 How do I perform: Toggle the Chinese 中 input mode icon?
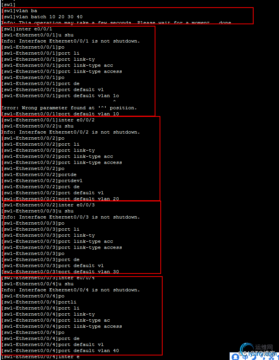coord(246,357)
